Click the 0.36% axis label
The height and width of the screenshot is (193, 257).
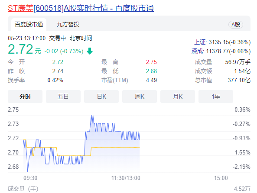click(x=242, y=109)
